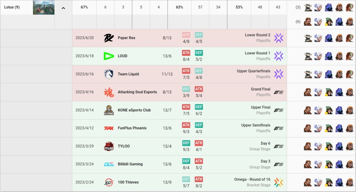Click Omen agent icon in LOUD row
The height and width of the screenshot is (192, 356).
click(x=329, y=56)
